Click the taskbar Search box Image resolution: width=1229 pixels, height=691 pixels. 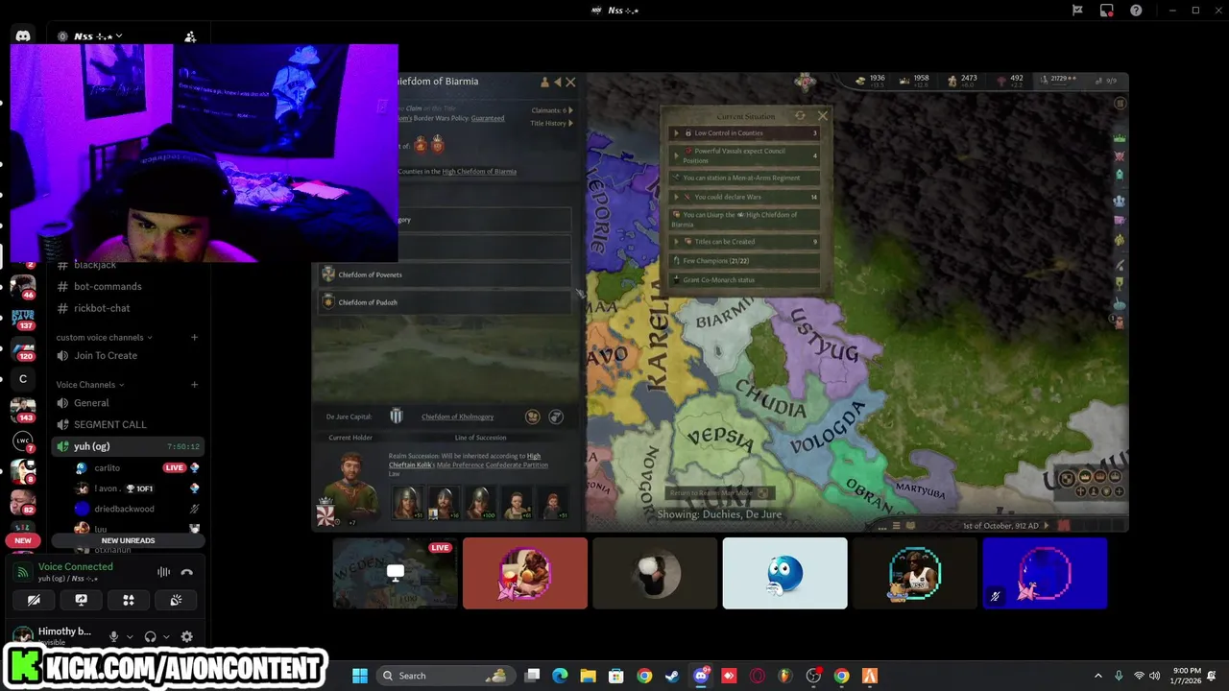[x=446, y=676]
